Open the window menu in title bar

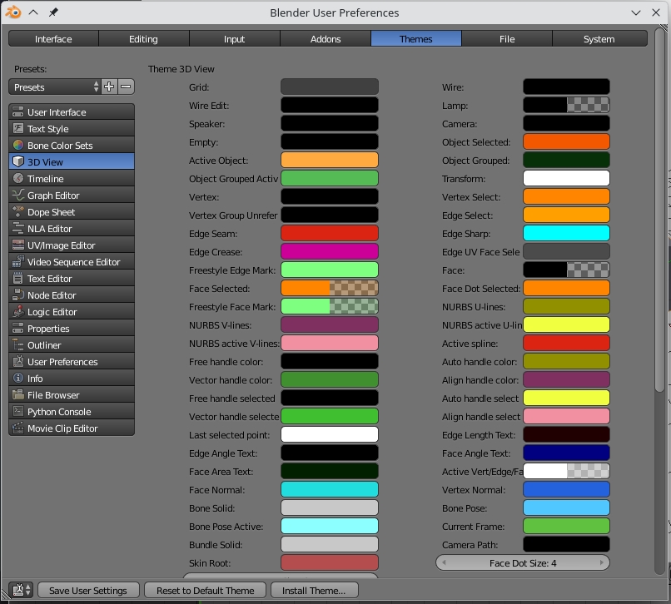tap(13, 12)
